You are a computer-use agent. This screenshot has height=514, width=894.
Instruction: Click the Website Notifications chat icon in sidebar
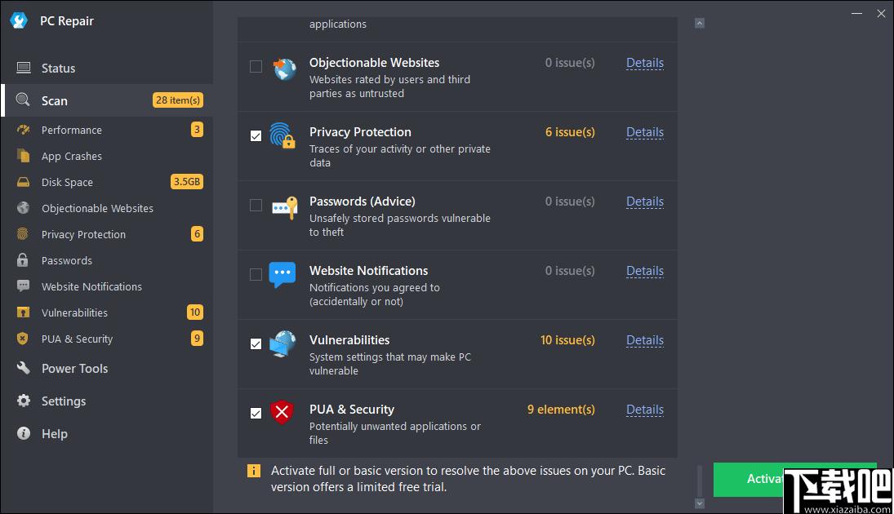pos(24,286)
